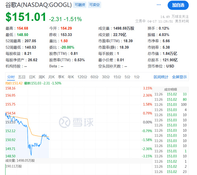Show the 120分 interval chart
Image resolution: width=197 pixels, height=175 pixels.
pos(82,77)
